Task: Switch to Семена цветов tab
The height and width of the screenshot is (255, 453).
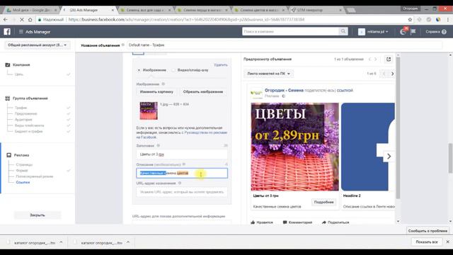Action: [259, 10]
